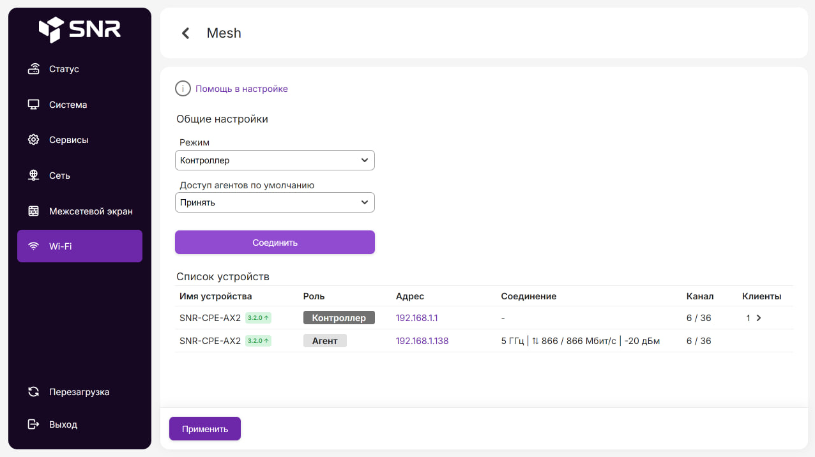Viewport: 815px width, 457px height.
Task: Click the gear icon next to Сервисы
Action: pyautogui.click(x=34, y=140)
